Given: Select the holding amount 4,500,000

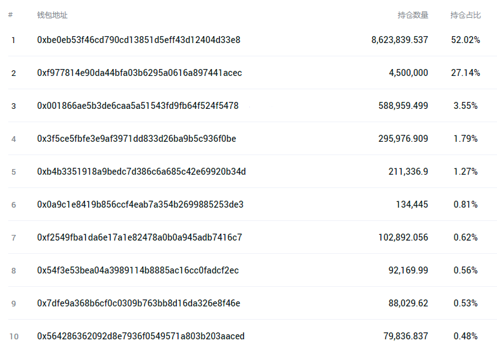Looking at the screenshot, I should [x=408, y=73].
